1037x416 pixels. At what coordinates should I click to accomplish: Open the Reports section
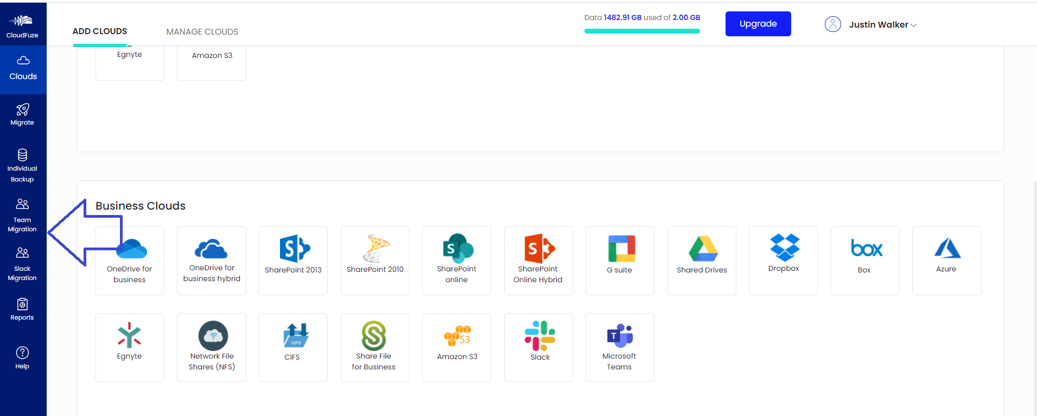coord(22,309)
